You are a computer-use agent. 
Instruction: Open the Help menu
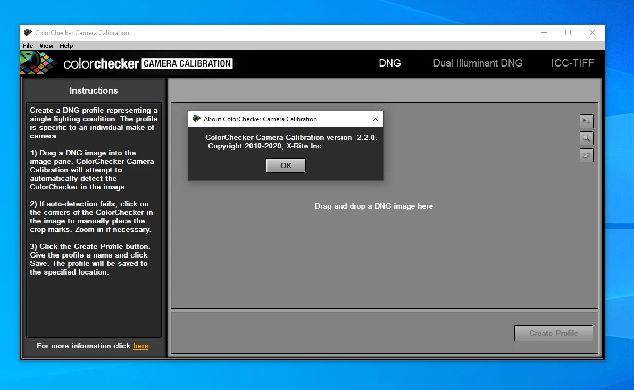(x=66, y=46)
